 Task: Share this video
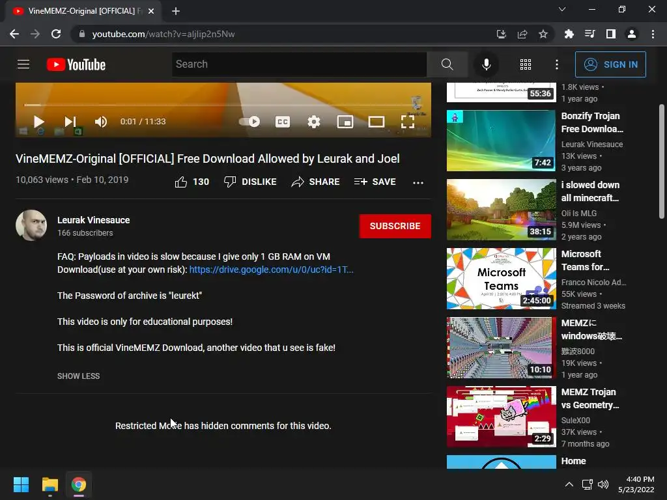tap(315, 182)
